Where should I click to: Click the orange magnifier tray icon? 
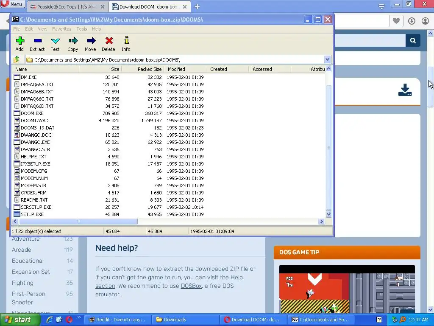(x=403, y=320)
